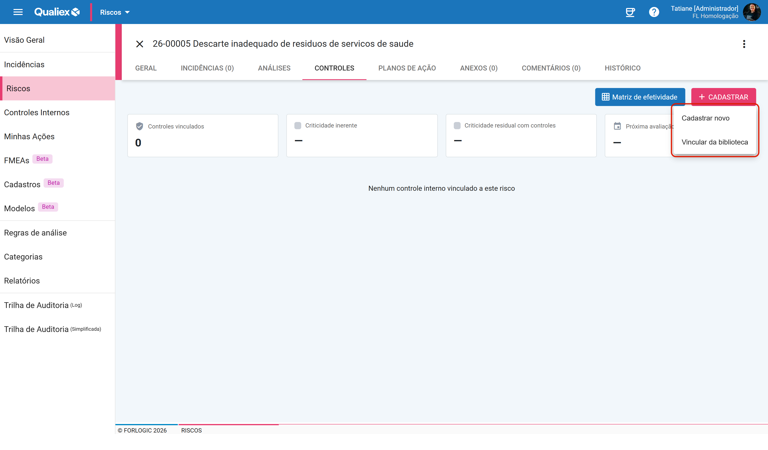Switch to the PLANOS DE AÇÃO tab

[x=407, y=68]
